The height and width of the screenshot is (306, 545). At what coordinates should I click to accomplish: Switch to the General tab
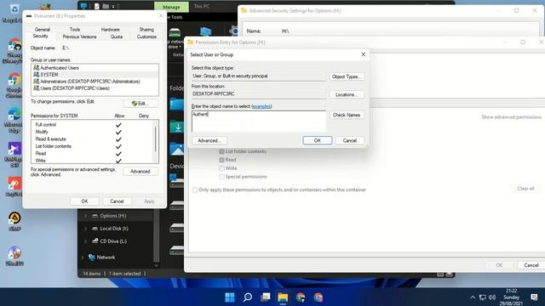pos(43,30)
